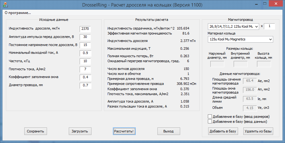Image resolution: width=285 pixels, height=143 pixels.
Task: Click the current density field showing 7
Action: coord(85,69)
